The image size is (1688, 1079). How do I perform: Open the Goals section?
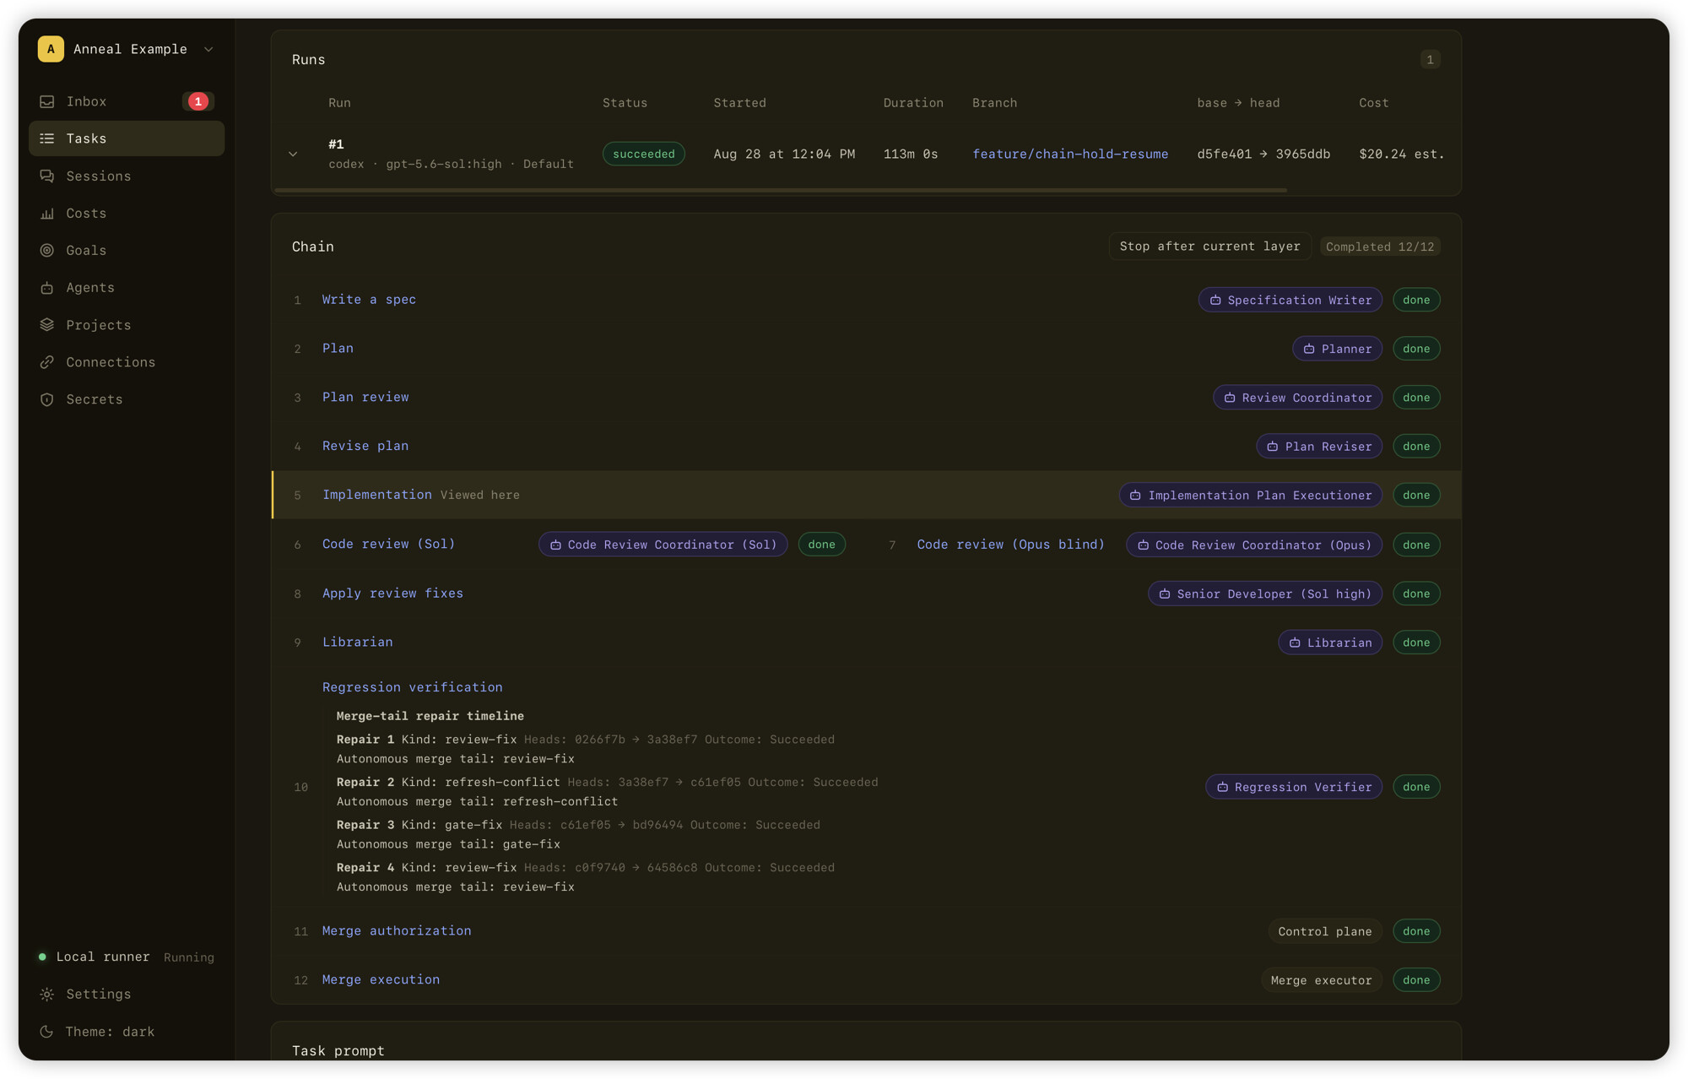pyautogui.click(x=127, y=250)
